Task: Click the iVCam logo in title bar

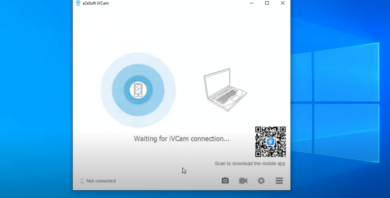Action: pyautogui.click(x=78, y=3)
